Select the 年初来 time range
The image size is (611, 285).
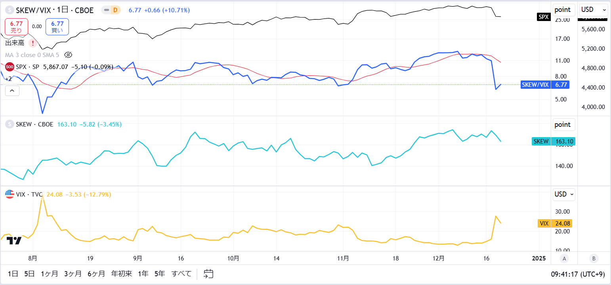pos(122,274)
